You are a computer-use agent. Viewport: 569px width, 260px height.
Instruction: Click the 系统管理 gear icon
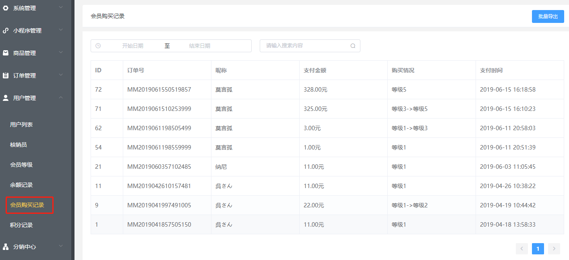coord(6,8)
